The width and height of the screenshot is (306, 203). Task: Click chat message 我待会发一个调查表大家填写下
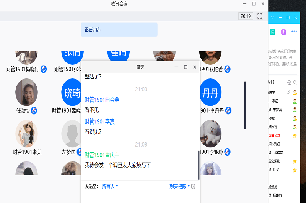click(x=118, y=165)
